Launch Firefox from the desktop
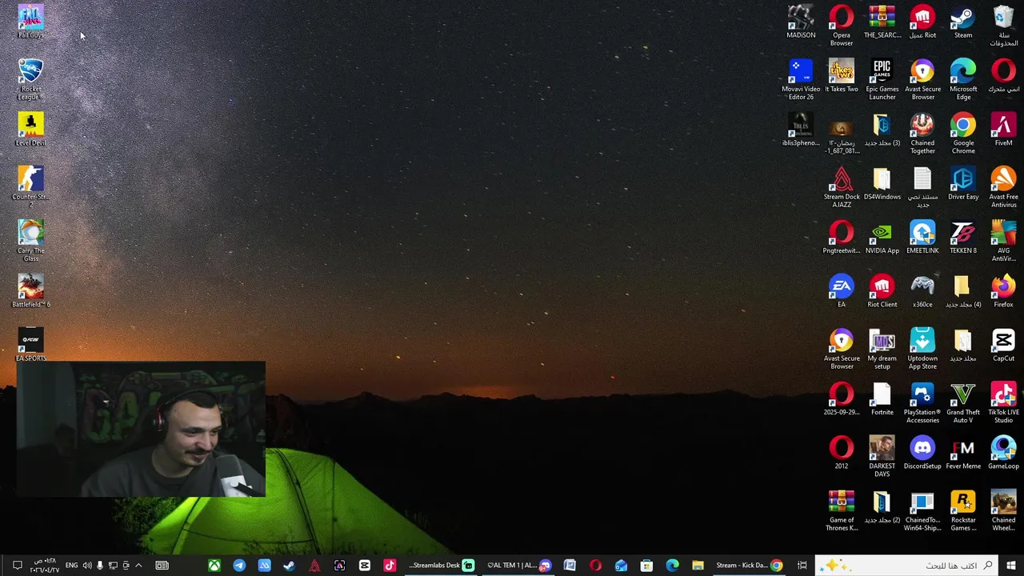This screenshot has height=576, width=1024. click(x=1004, y=291)
